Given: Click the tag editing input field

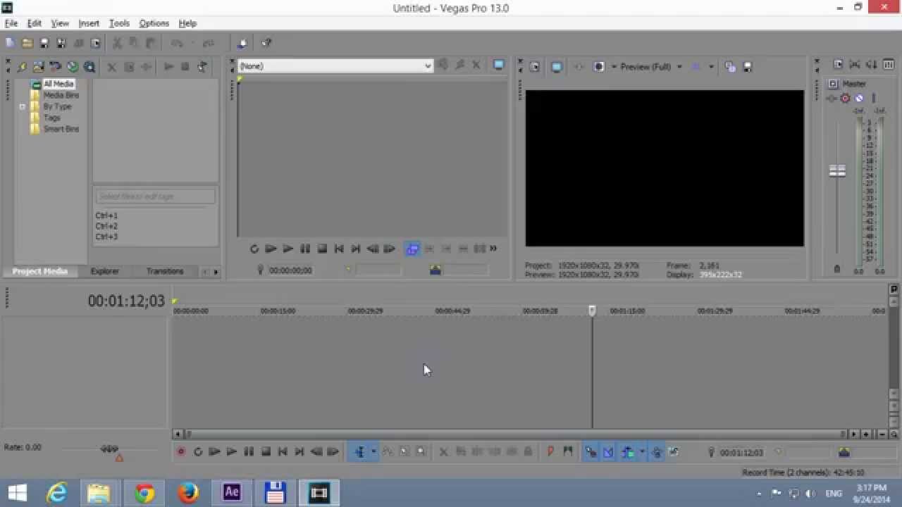Looking at the screenshot, I should 156,196.
